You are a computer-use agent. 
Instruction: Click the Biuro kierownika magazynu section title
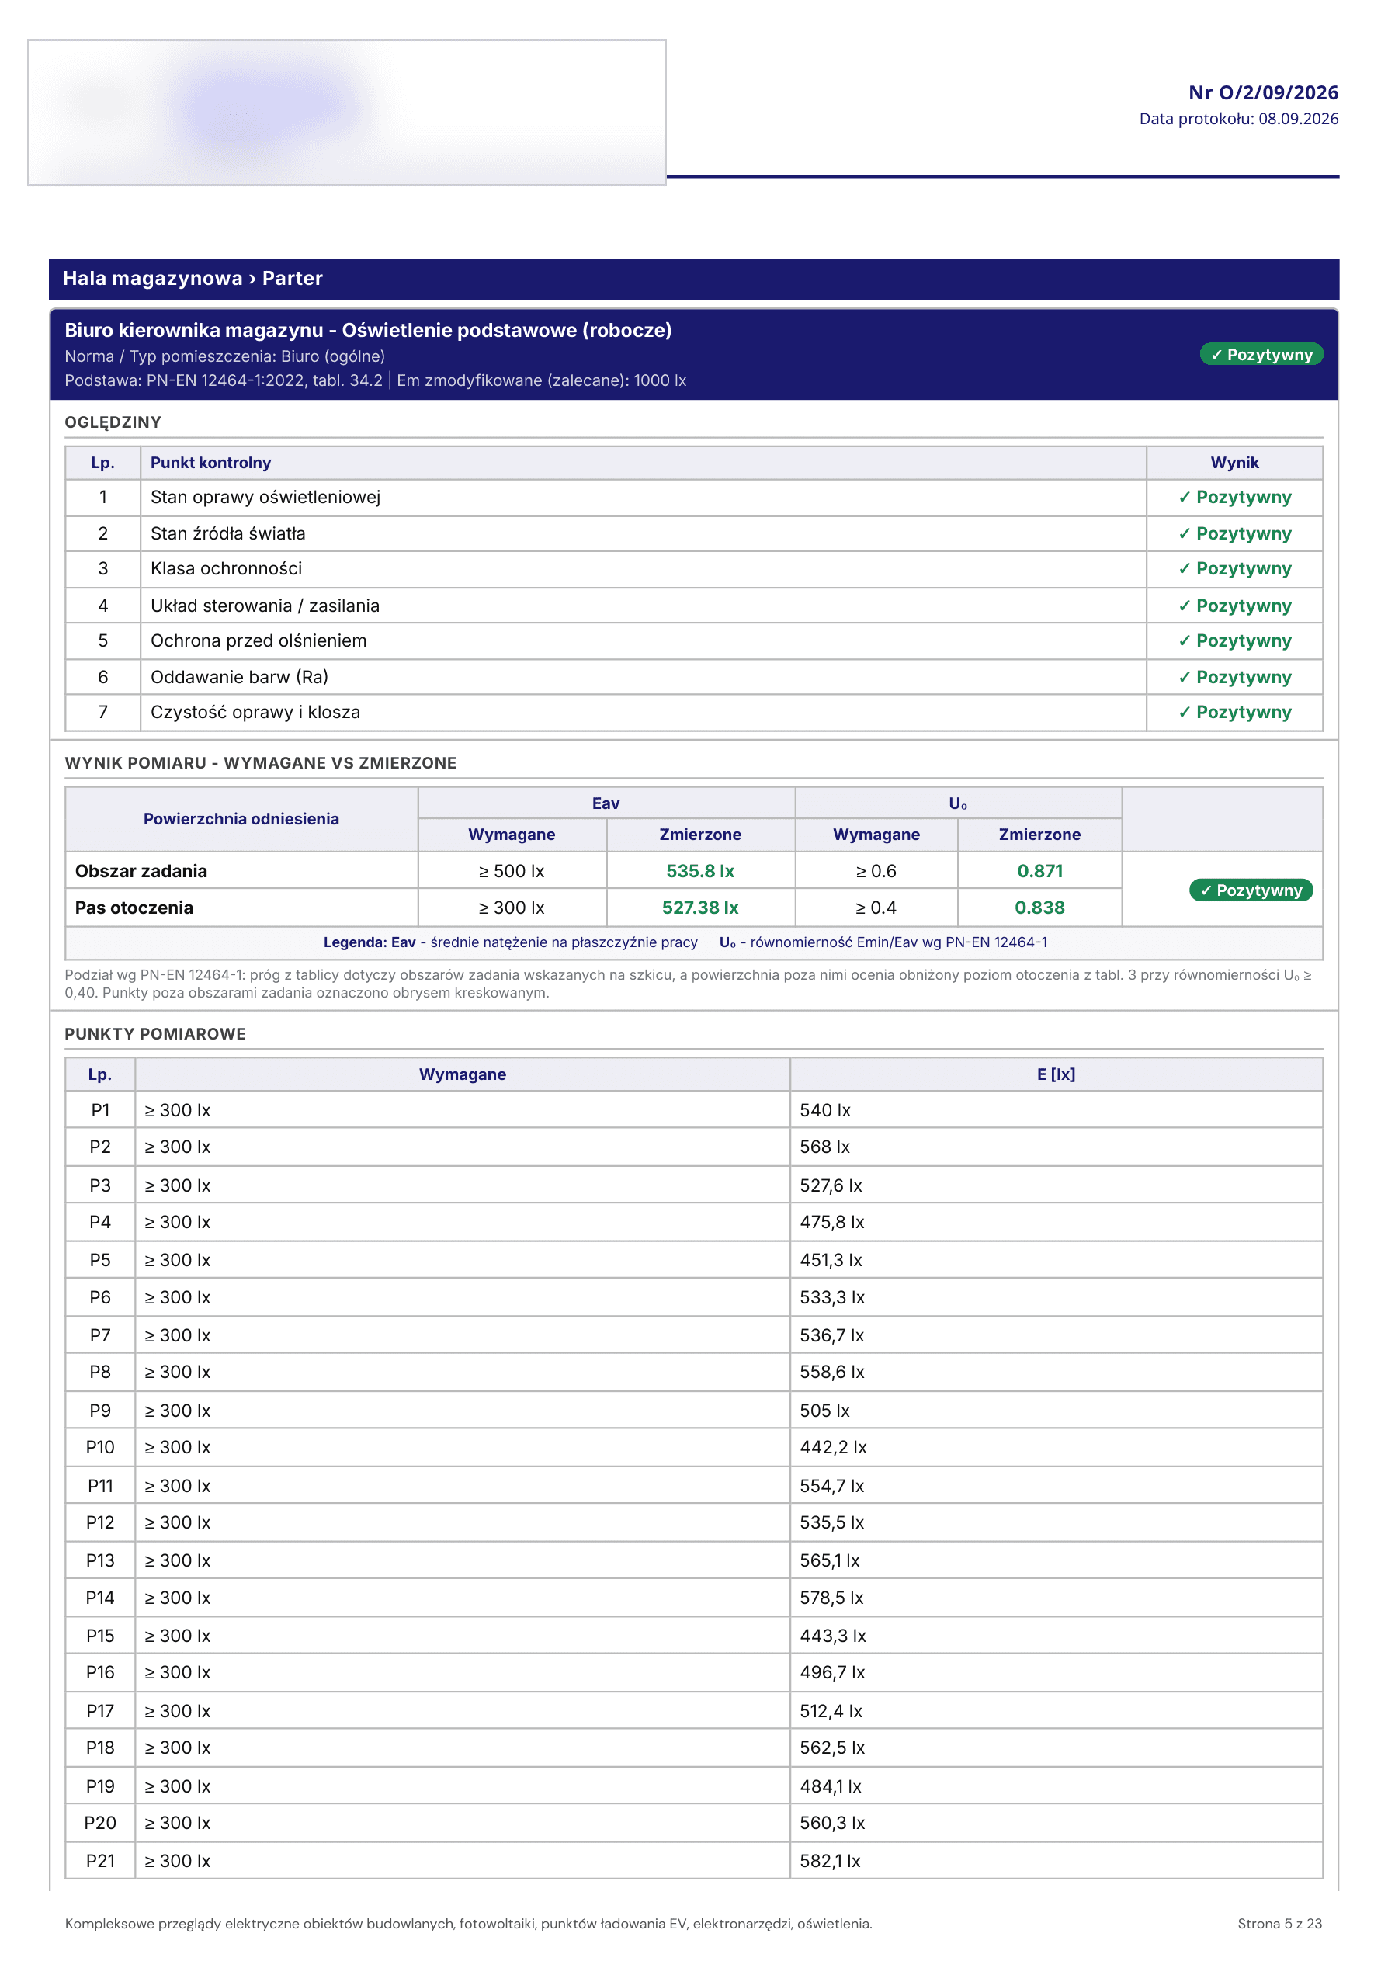tap(367, 330)
